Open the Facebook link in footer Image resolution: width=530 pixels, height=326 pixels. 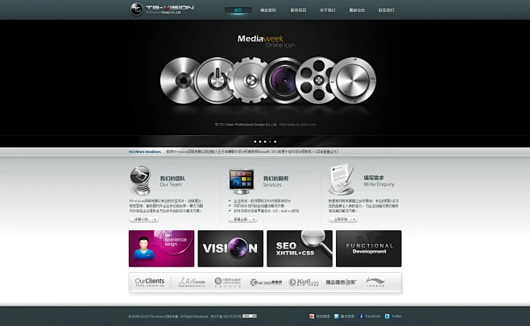(x=371, y=316)
